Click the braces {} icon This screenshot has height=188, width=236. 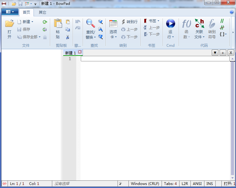222,34
